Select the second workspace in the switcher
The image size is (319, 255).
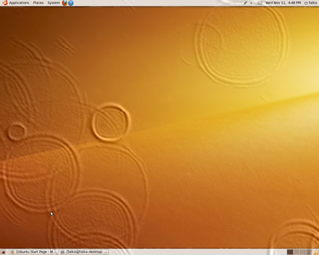[x=296, y=252]
